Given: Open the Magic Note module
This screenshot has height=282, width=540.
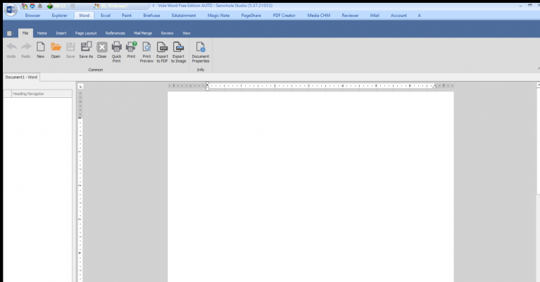Looking at the screenshot, I should pyautogui.click(x=219, y=16).
